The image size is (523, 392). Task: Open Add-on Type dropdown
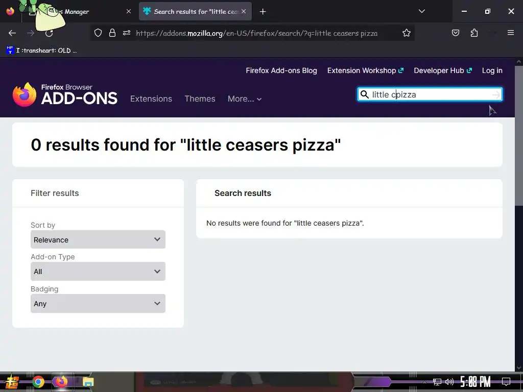(x=98, y=272)
